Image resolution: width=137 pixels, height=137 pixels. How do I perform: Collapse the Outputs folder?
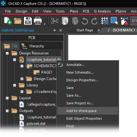[7, 111]
